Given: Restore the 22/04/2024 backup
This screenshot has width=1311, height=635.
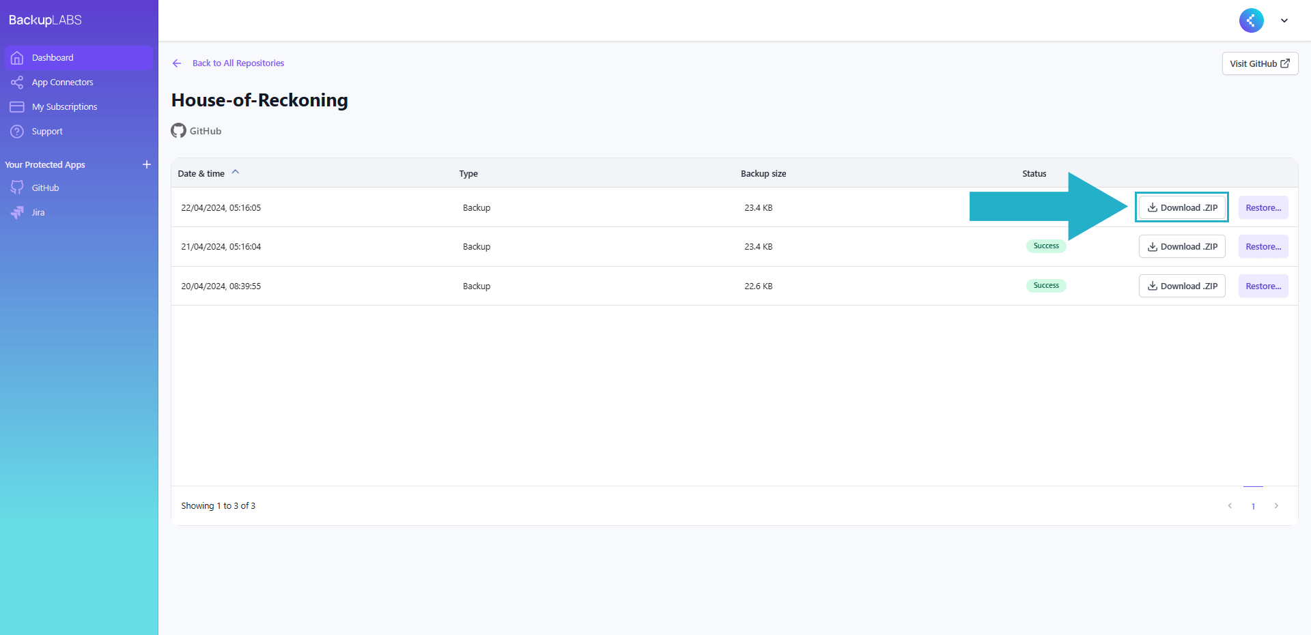Looking at the screenshot, I should 1263,207.
